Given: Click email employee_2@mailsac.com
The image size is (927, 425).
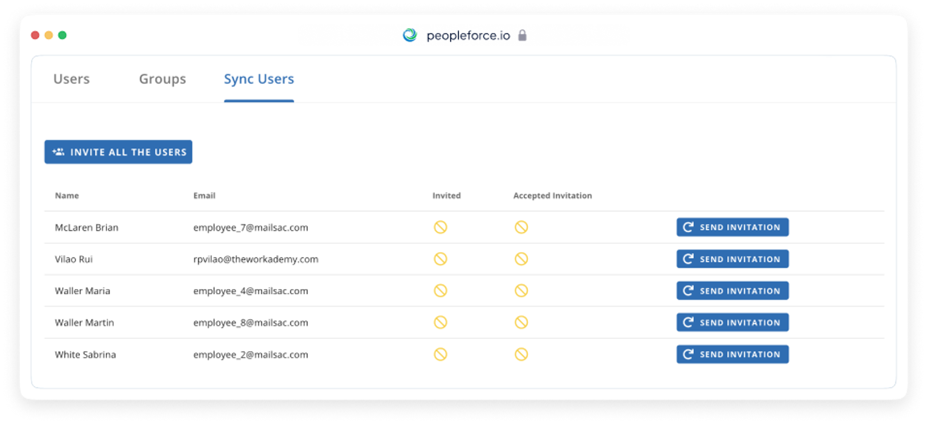Looking at the screenshot, I should [251, 354].
